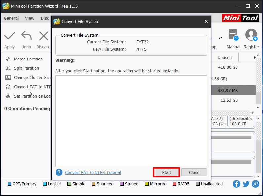263x196 pixels.
Task: Click the partition list scroll up arrow
Action: coord(258,55)
